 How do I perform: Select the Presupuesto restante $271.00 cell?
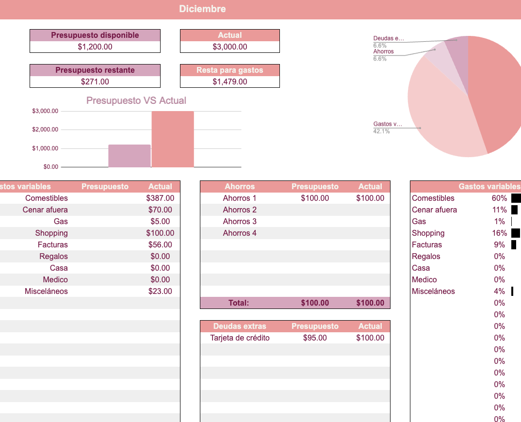tap(95, 82)
